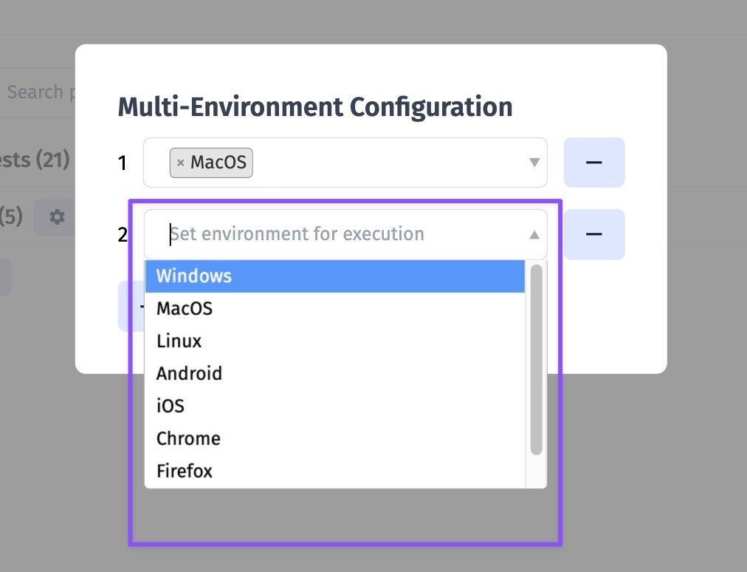Choose Windows from the environment list
The width and height of the screenshot is (747, 572).
[335, 276]
